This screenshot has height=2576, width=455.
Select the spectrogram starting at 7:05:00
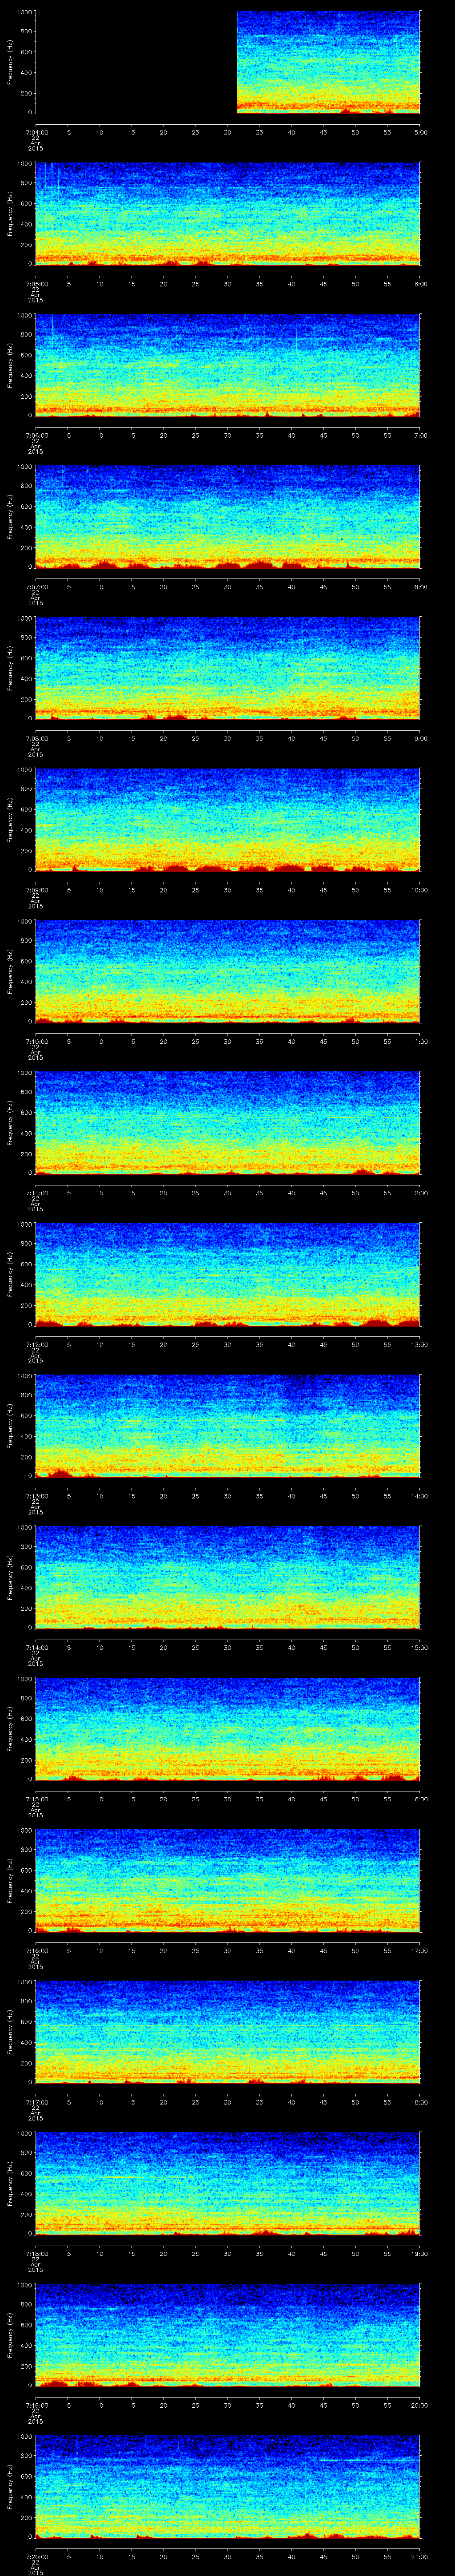(227, 213)
